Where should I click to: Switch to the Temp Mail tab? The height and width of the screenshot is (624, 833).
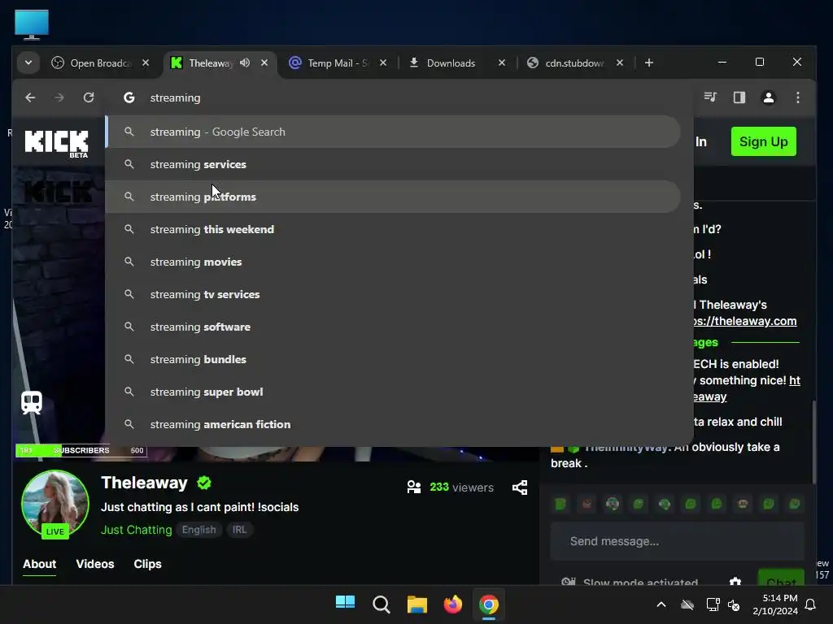point(338,63)
